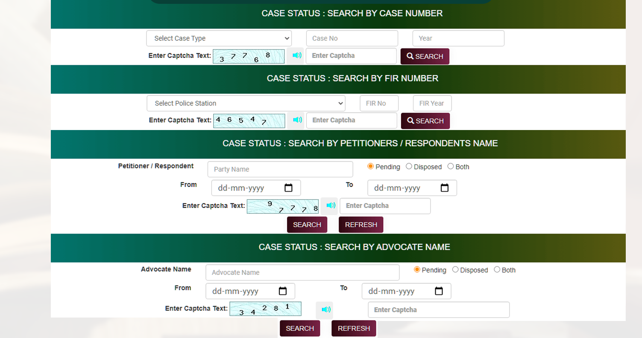The height and width of the screenshot is (338, 642).
Task: Open the From date calendar in advocate section
Action: (283, 291)
